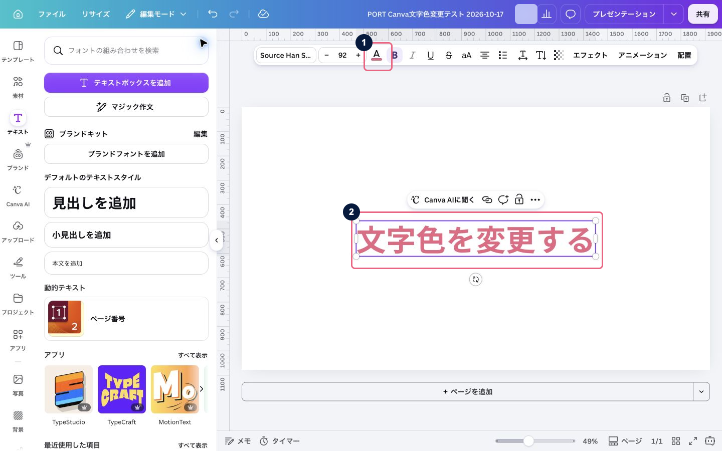Viewport: 722px width, 451px height.
Task: Click マジック作文 button
Action: 126,107
